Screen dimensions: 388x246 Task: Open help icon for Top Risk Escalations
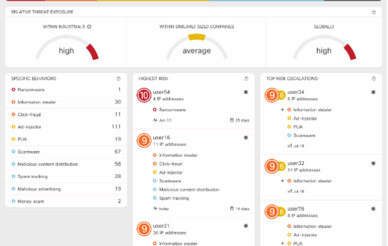(373, 78)
